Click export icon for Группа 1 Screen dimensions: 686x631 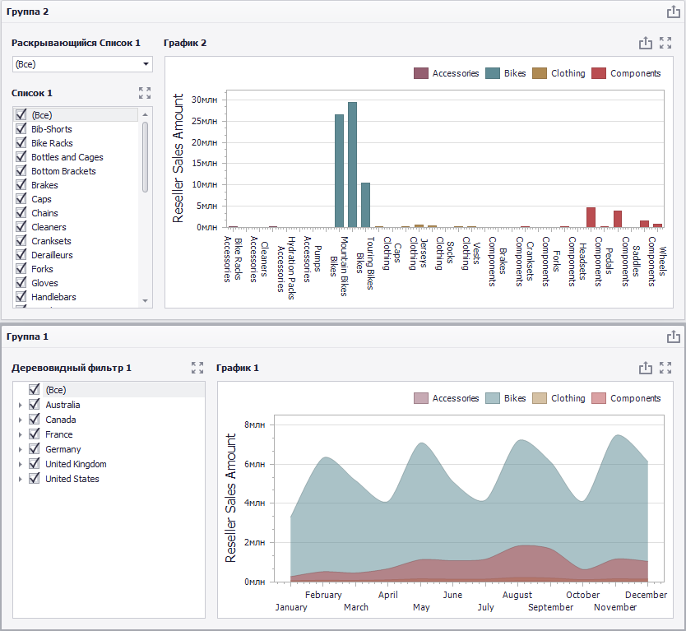(x=674, y=336)
